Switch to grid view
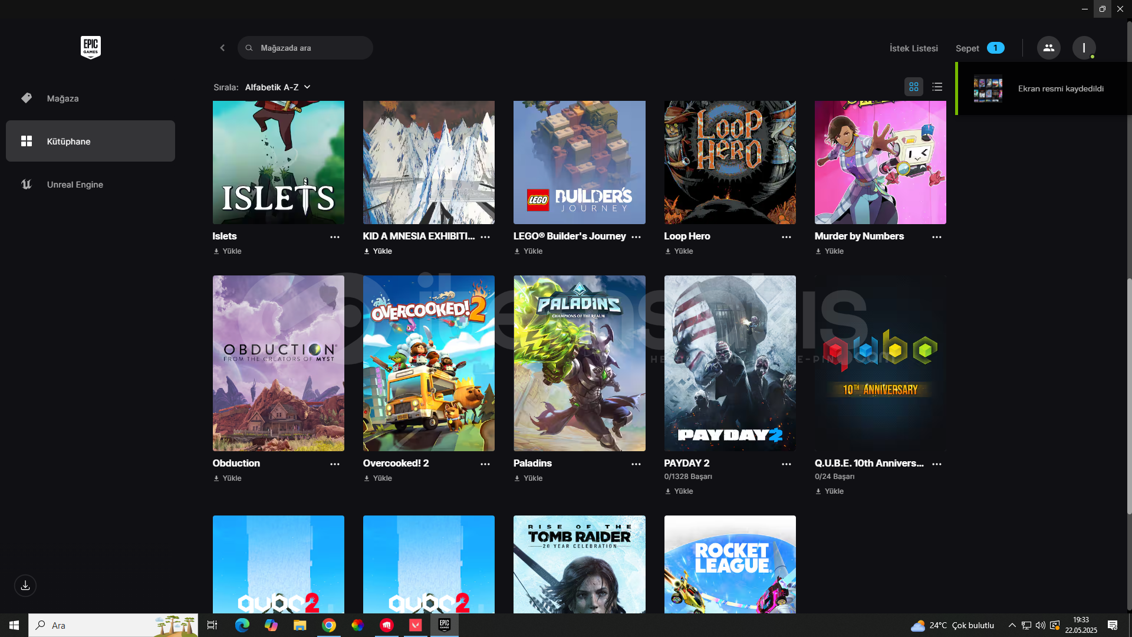Viewport: 1132px width, 637px height. (913, 87)
